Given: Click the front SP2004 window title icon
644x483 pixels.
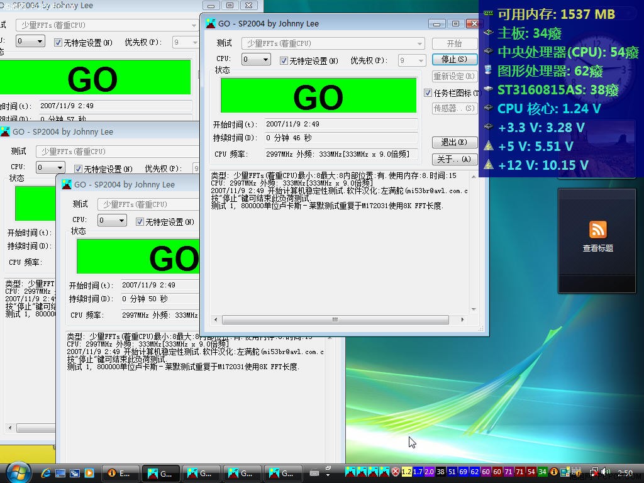Looking at the screenshot, I should [211, 23].
